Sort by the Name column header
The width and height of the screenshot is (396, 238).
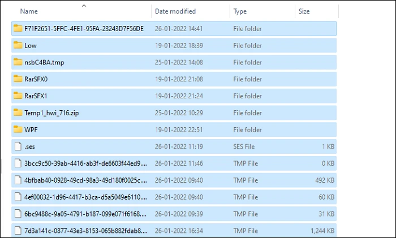tap(29, 11)
